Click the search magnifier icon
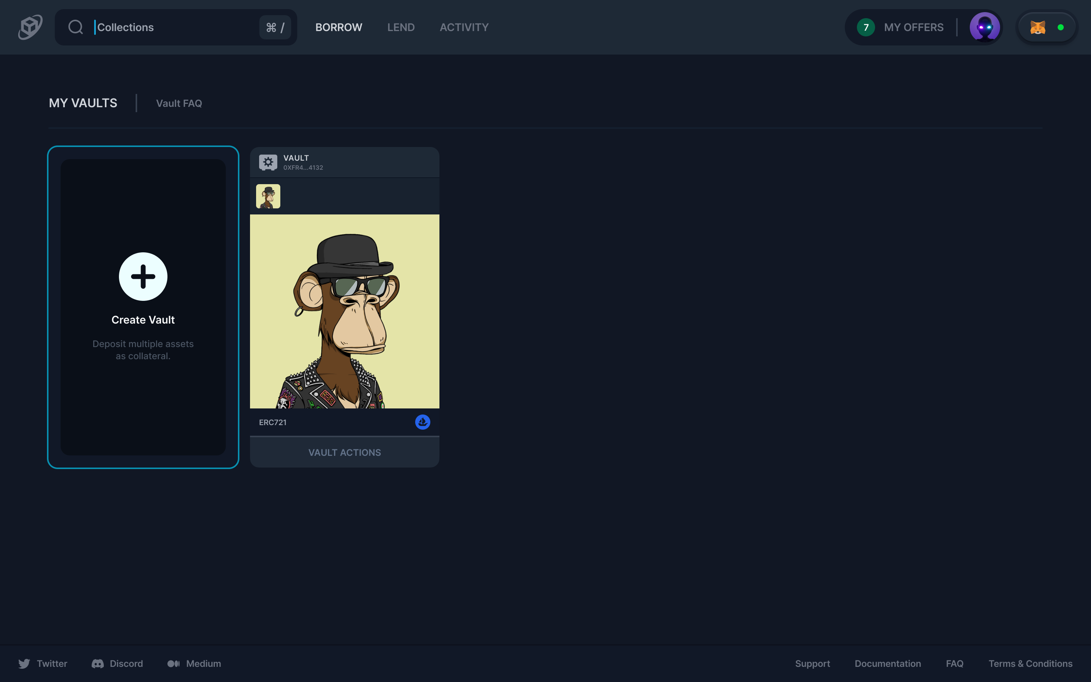1091x682 pixels. [x=75, y=27]
